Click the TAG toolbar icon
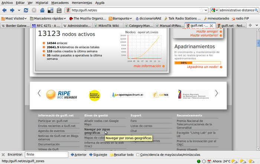Screen dimensions: 260x164 (59, 10)
